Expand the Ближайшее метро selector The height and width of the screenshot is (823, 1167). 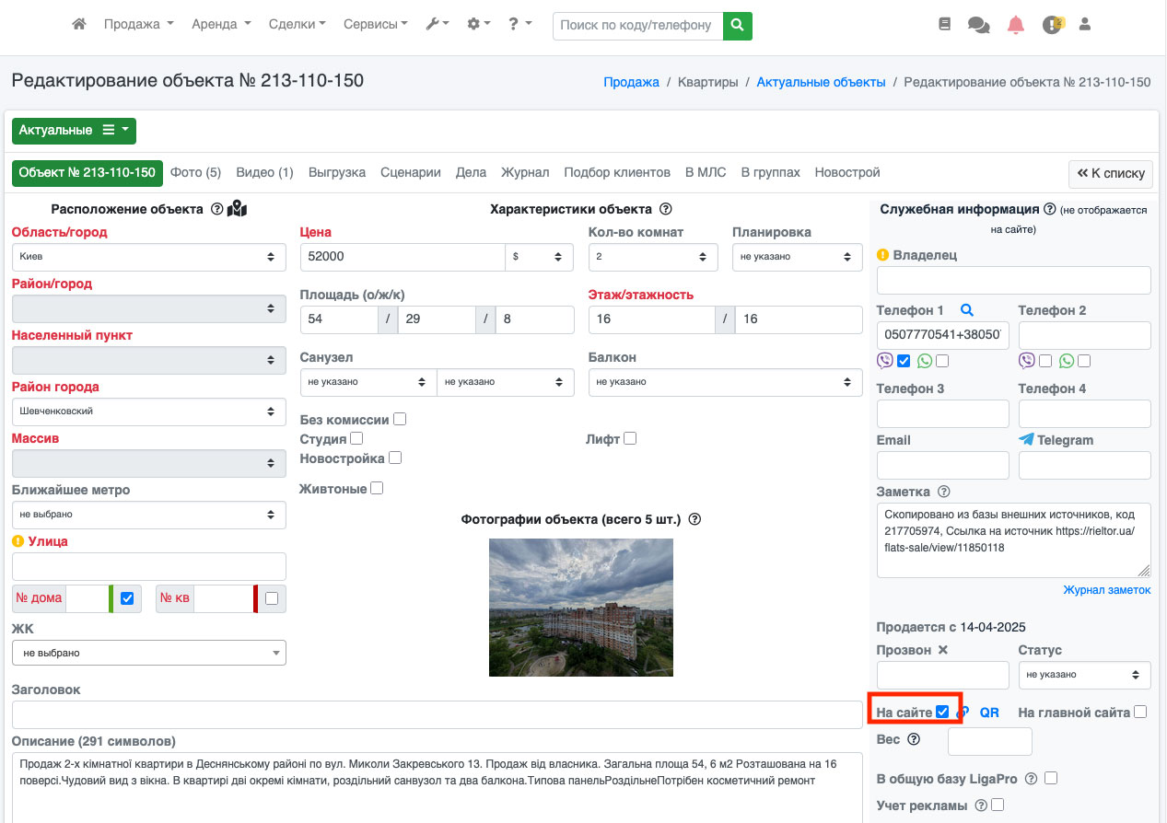tap(148, 515)
